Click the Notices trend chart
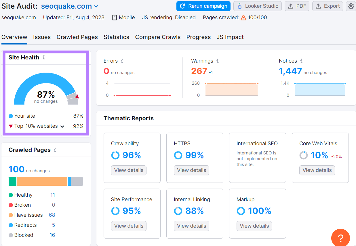Screen dimensions: 356x246 click(x=320, y=89)
